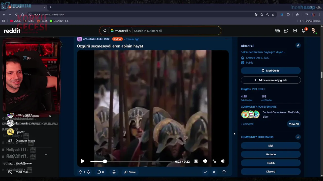Open a new browser tab
Image resolution: width=323 pixels, height=181 pixels.
[x=50, y=7]
